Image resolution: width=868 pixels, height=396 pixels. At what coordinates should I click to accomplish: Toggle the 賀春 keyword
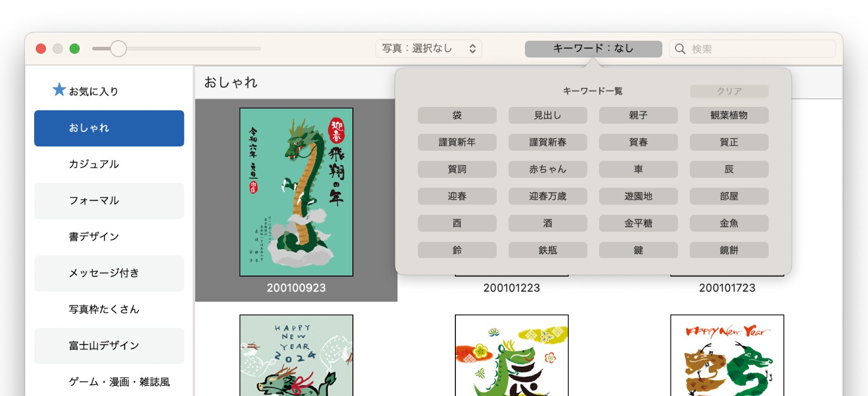638,142
